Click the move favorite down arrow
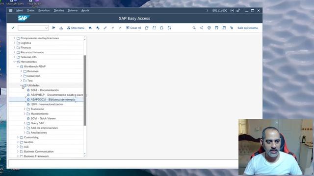Image resolution: width=314 pixels, height=176 pixels. 113,28
